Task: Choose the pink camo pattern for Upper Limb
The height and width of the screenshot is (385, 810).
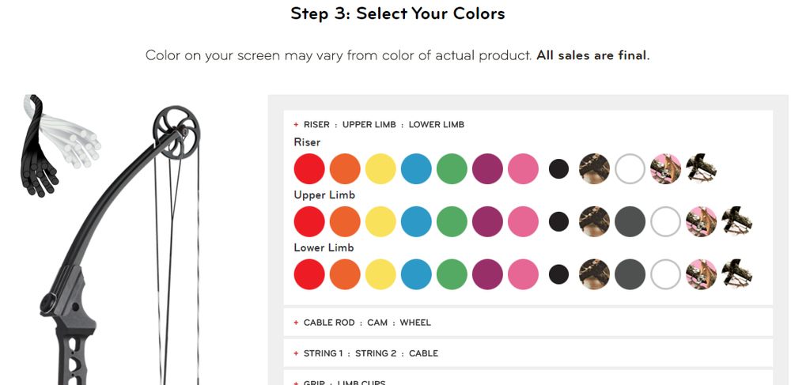Action: (701, 221)
